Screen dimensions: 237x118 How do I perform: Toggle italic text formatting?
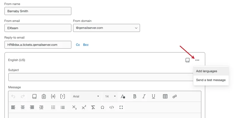pyautogui.click(x=144, y=96)
